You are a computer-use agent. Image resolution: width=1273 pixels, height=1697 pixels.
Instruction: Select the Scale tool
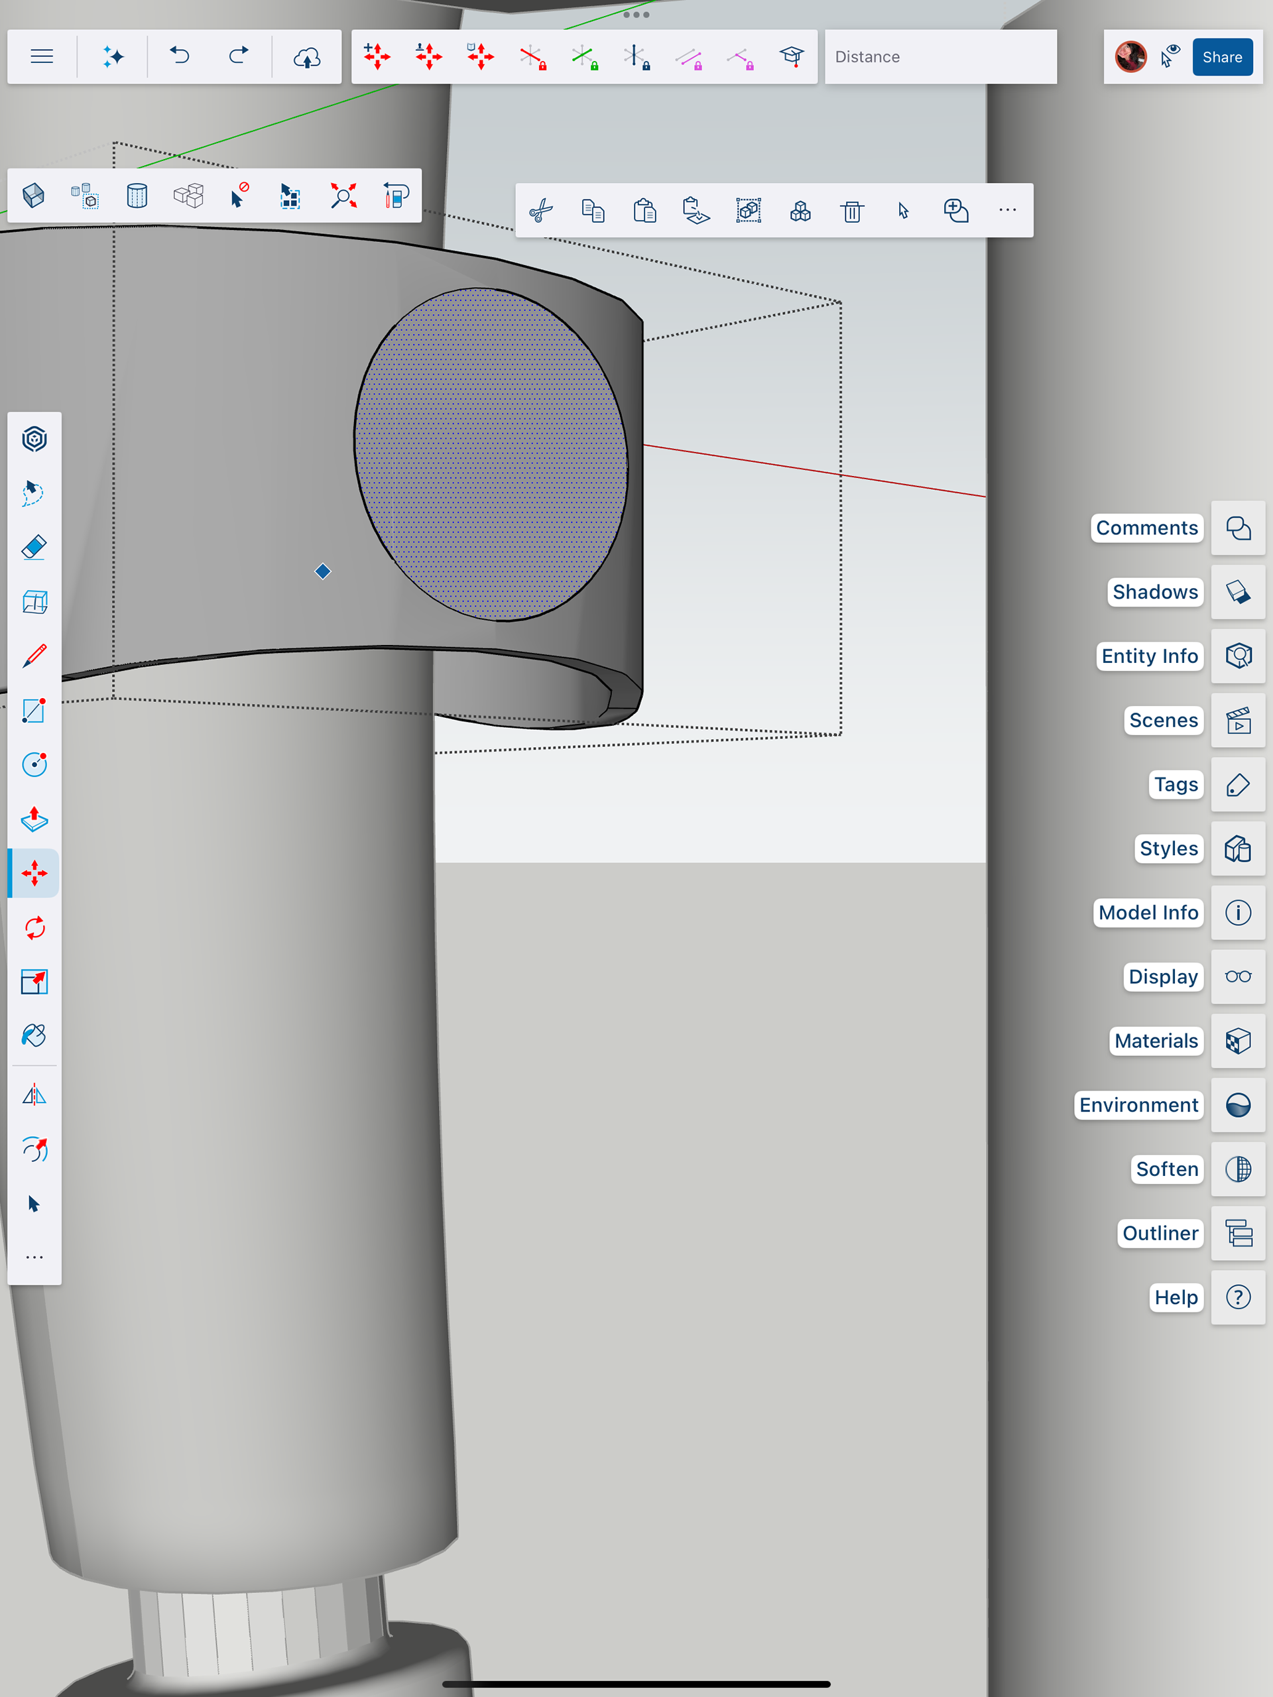(34, 982)
